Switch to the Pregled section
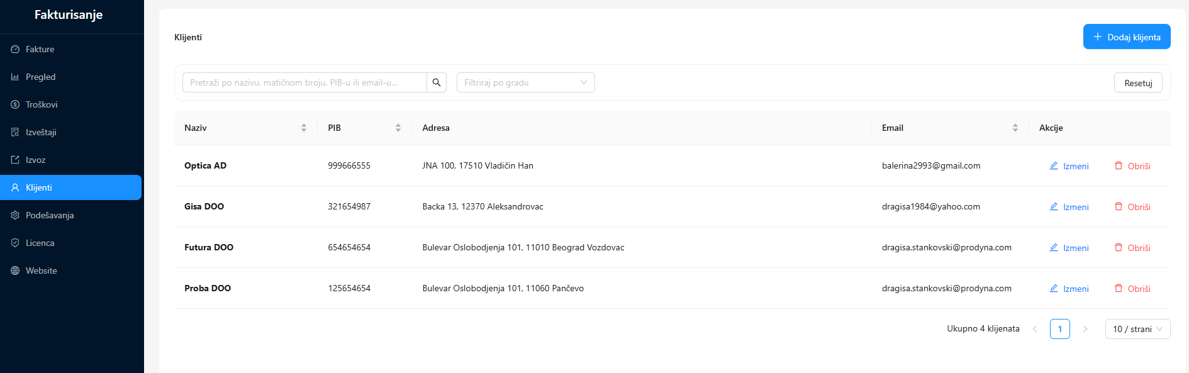The height and width of the screenshot is (373, 1189). coord(40,77)
